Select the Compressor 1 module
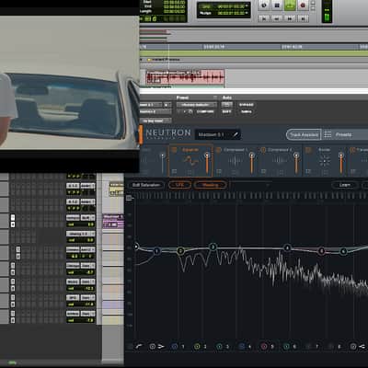 pyautogui.click(x=236, y=160)
